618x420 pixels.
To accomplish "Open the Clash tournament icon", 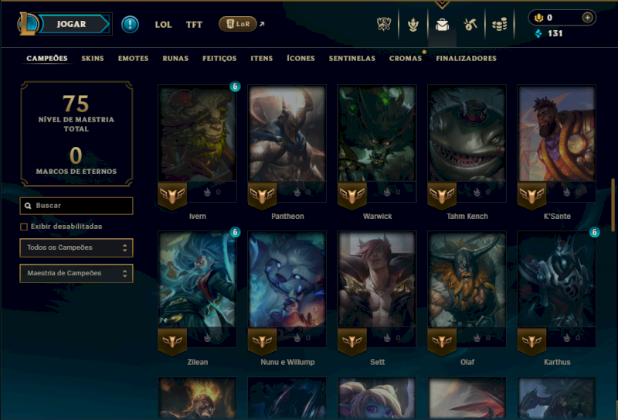I will pos(383,25).
